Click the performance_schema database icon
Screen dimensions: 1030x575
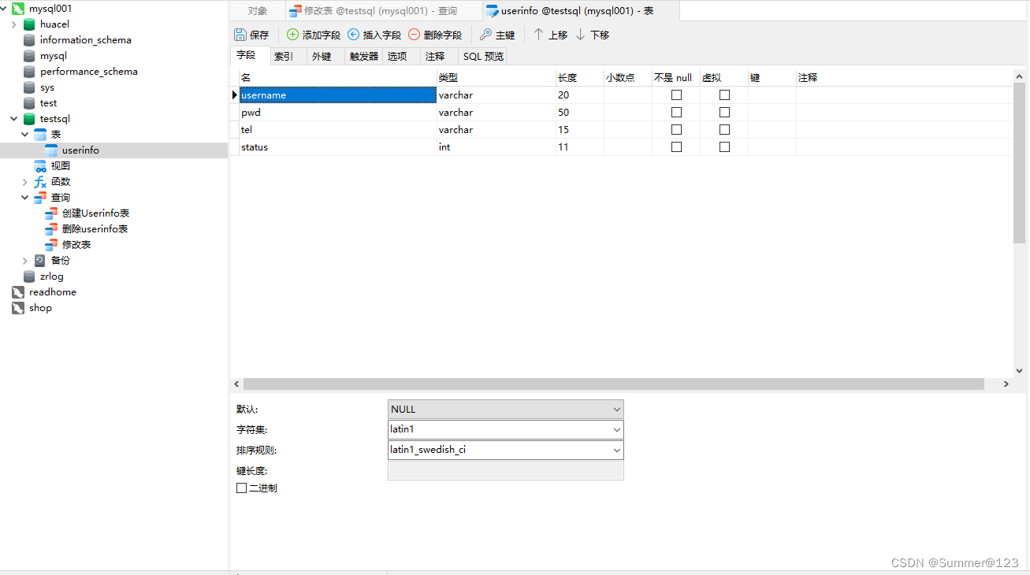coord(29,71)
